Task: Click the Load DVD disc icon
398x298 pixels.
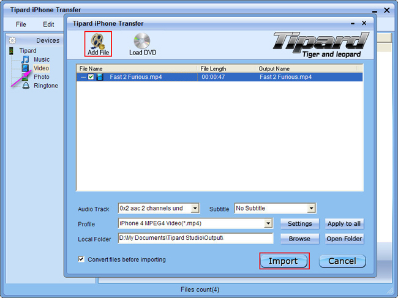Action: 142,40
